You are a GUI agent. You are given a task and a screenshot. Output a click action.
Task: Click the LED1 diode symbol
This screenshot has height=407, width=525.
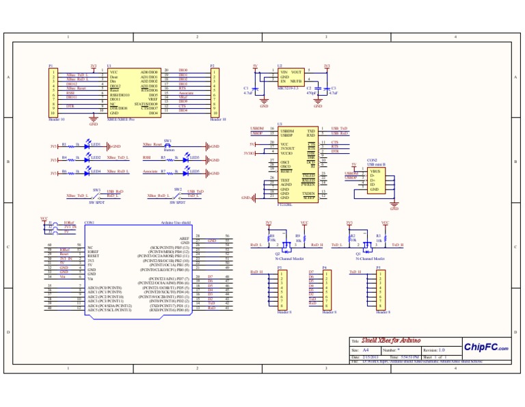87,146
